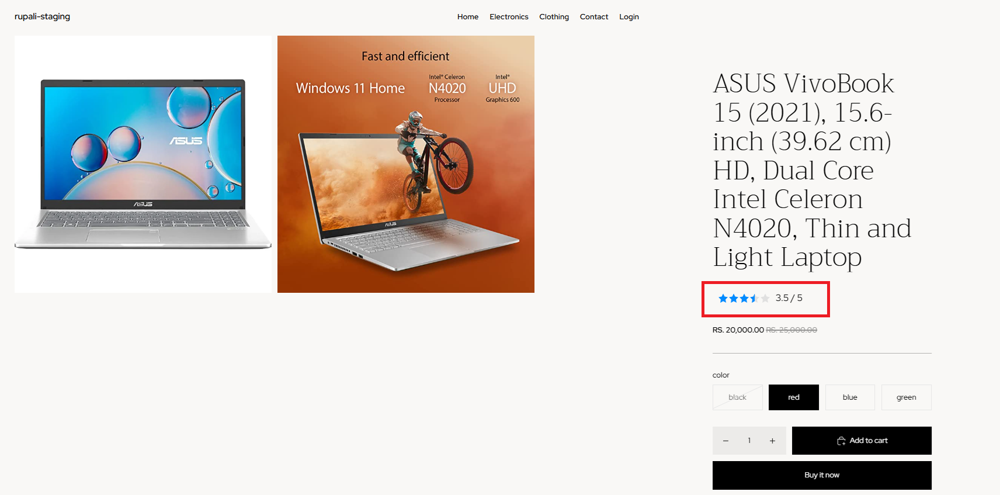Go to the Clothing category
Screen dimensions: 1000x495
(x=554, y=17)
